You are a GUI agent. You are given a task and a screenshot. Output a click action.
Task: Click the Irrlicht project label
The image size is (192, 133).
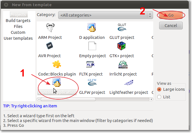[x=123, y=74]
